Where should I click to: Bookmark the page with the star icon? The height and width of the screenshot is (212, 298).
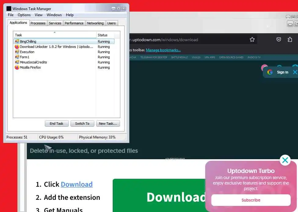pos(252,39)
